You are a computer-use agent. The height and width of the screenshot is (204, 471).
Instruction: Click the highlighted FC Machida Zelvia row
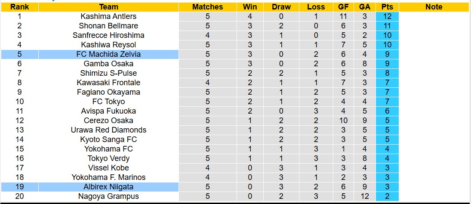[x=108, y=54]
